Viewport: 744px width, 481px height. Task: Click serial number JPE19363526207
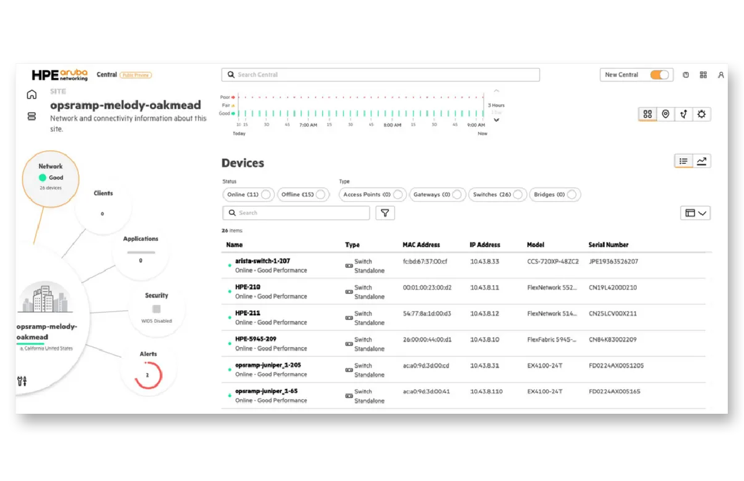point(614,261)
